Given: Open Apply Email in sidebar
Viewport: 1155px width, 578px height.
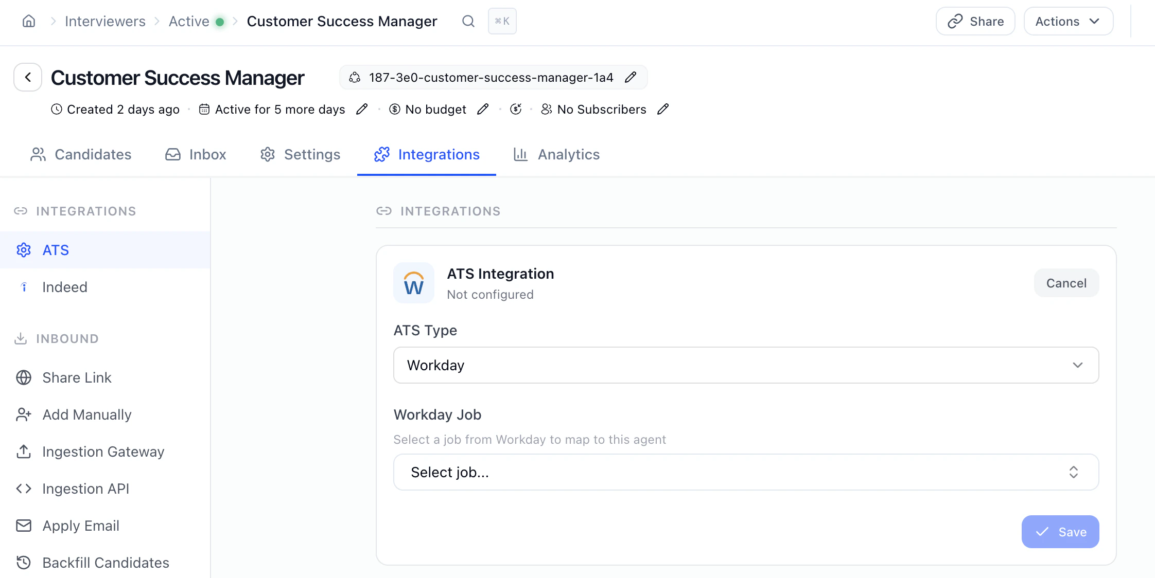Looking at the screenshot, I should click(105, 526).
